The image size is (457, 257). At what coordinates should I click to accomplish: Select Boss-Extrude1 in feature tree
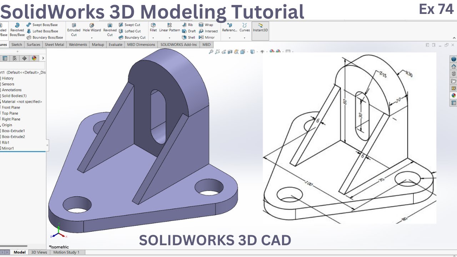click(x=13, y=131)
